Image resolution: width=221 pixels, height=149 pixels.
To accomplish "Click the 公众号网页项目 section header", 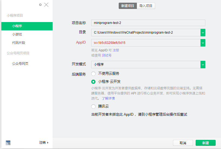I will [18, 53].
